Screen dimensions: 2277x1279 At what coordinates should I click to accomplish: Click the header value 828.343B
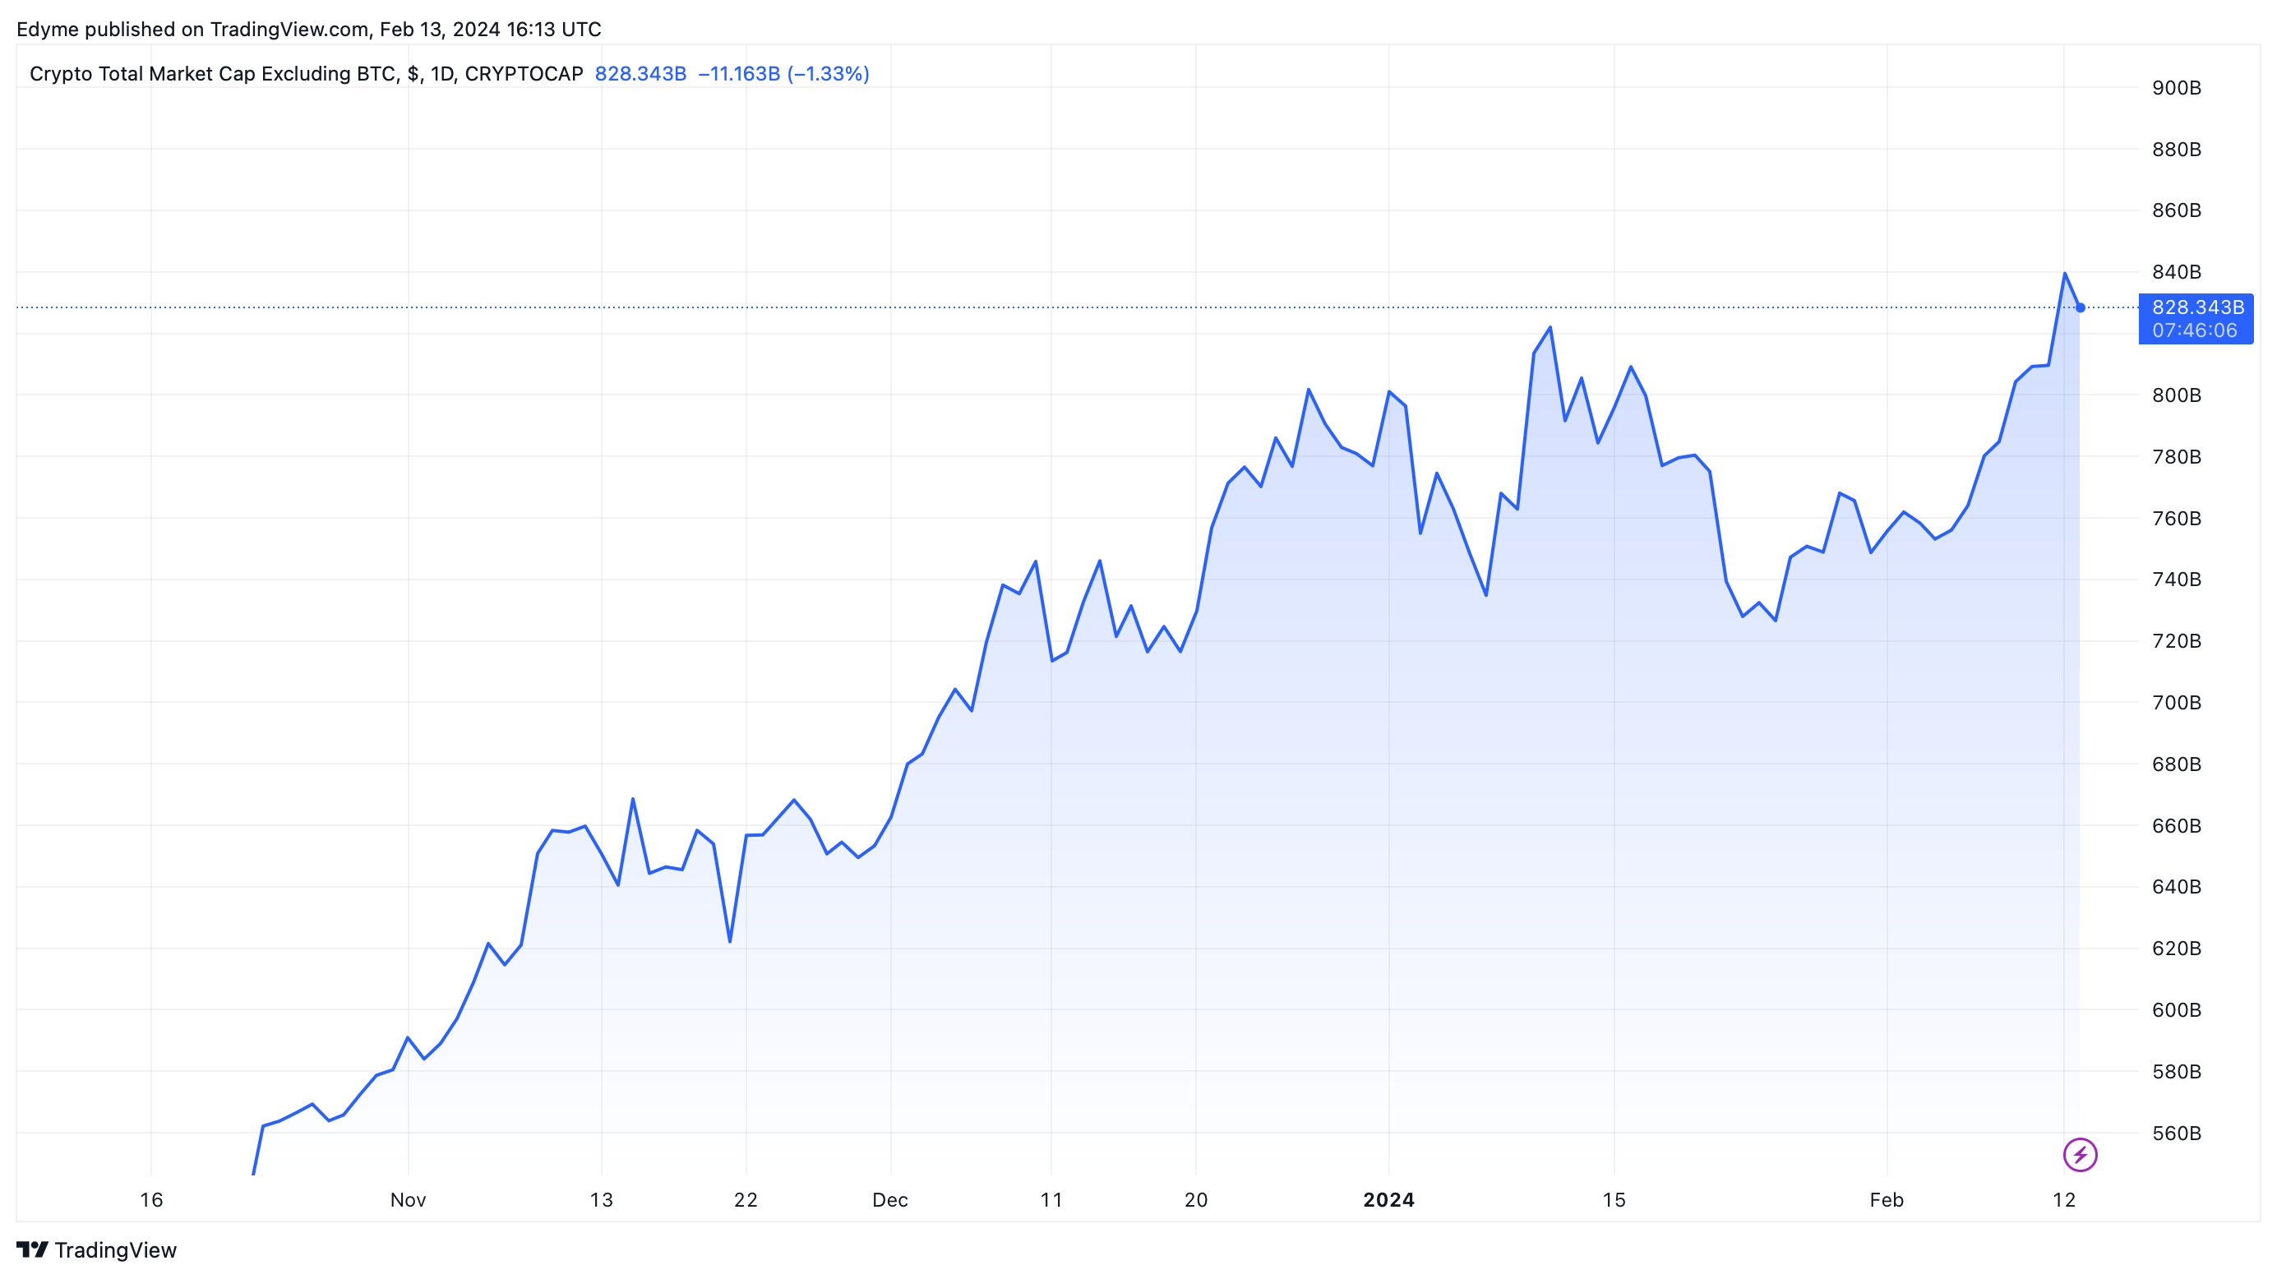point(640,73)
